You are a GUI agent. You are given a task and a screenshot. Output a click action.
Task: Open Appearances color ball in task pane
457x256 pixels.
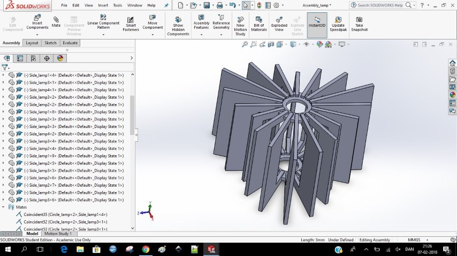coord(452,95)
